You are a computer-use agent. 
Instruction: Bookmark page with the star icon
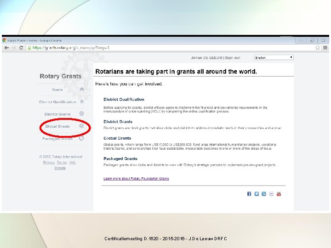coord(318,48)
